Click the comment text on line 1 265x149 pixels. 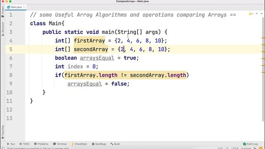point(133,15)
